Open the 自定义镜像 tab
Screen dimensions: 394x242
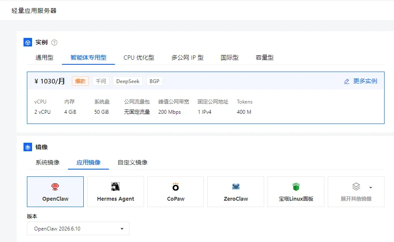[x=132, y=162]
